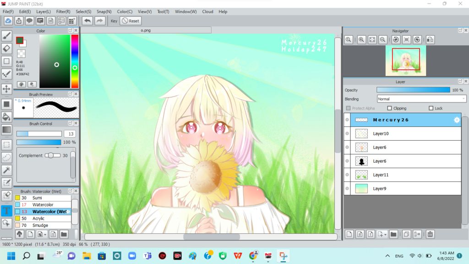The image size is (469, 264).
Task: Undock the Navigator panel
Action: (460, 31)
